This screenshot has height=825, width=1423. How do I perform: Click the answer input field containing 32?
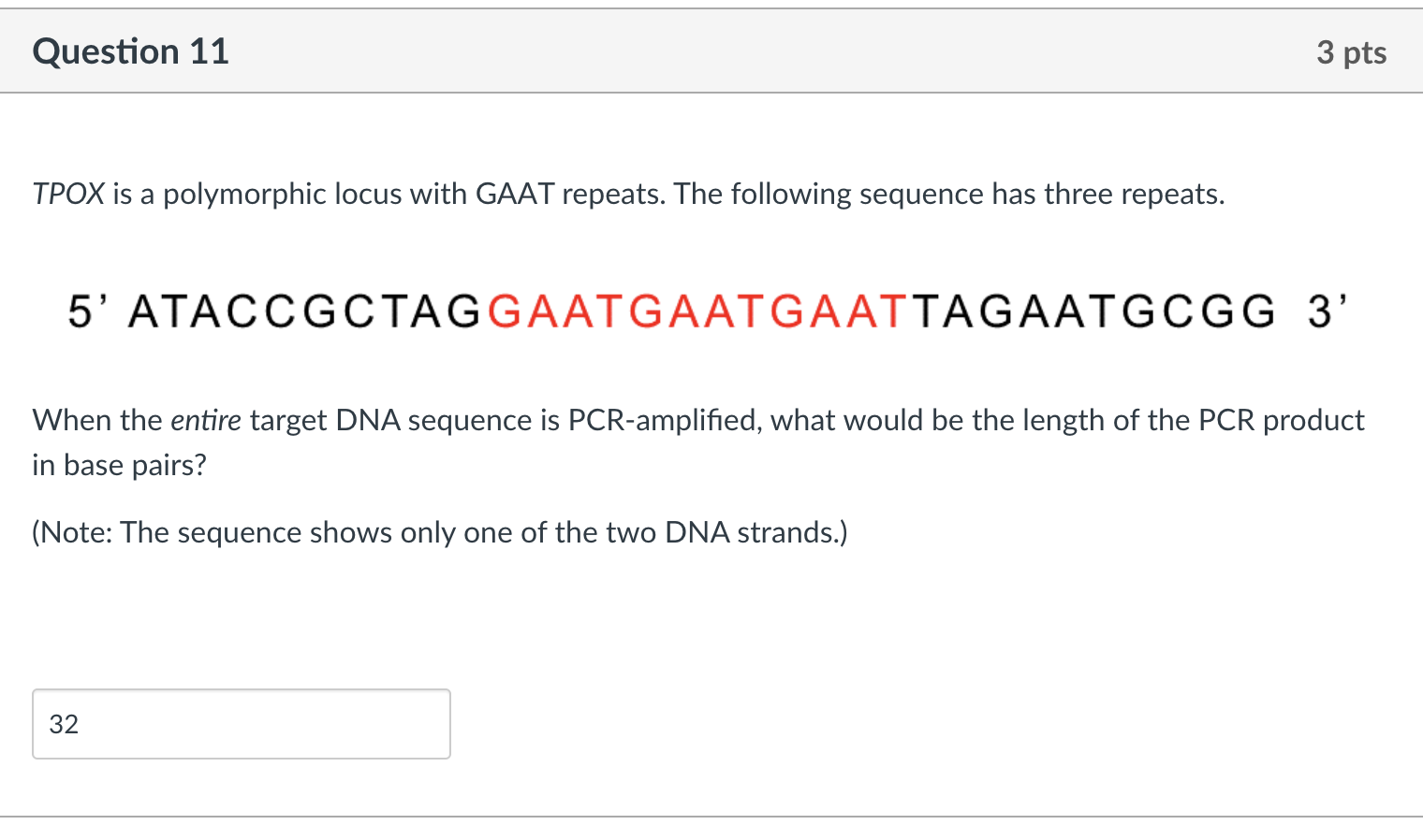[239, 723]
